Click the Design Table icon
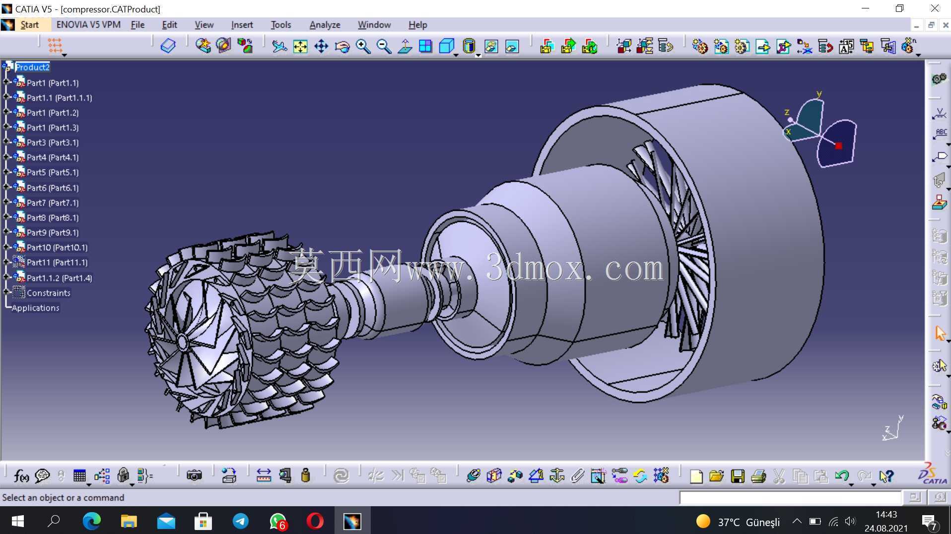This screenshot has height=534, width=951. [79, 475]
